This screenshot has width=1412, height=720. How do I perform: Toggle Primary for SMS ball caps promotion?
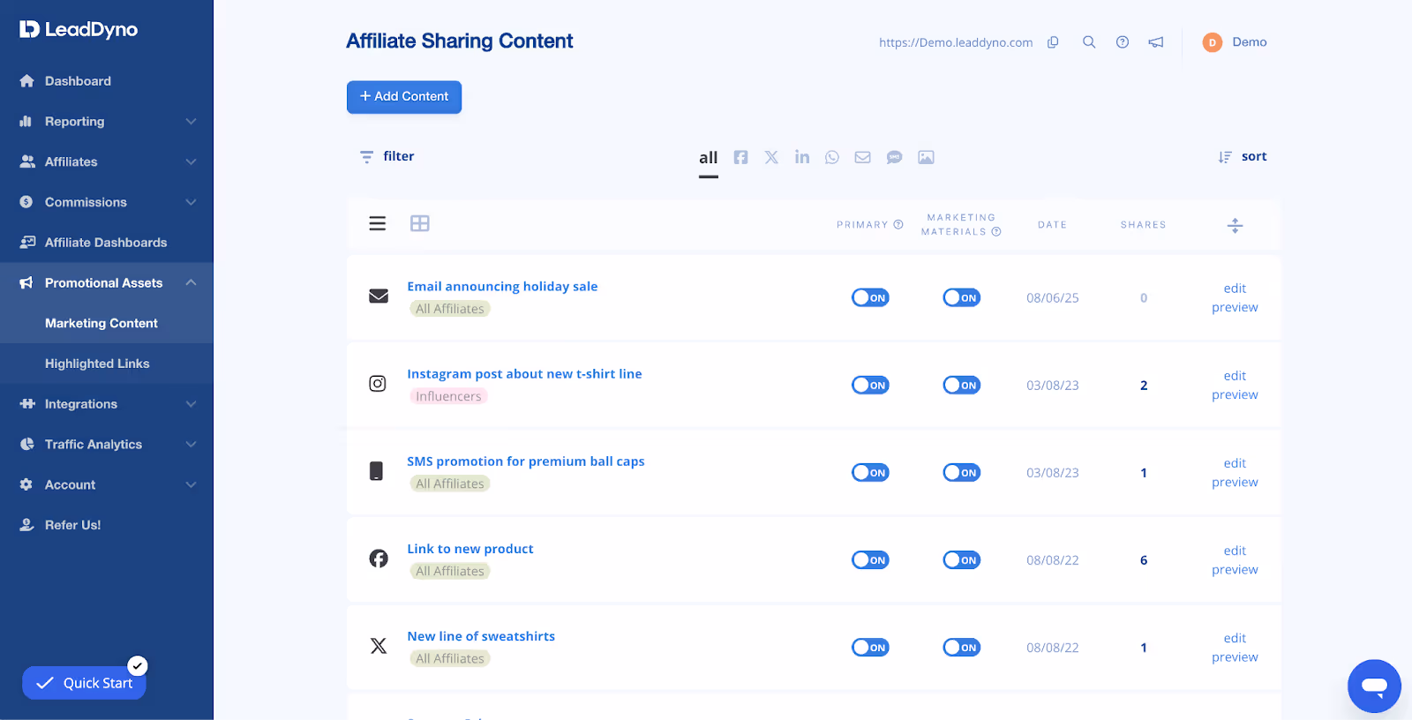(870, 472)
